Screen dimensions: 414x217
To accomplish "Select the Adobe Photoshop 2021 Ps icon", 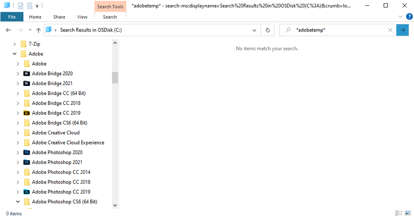I will pyautogui.click(x=27, y=162).
